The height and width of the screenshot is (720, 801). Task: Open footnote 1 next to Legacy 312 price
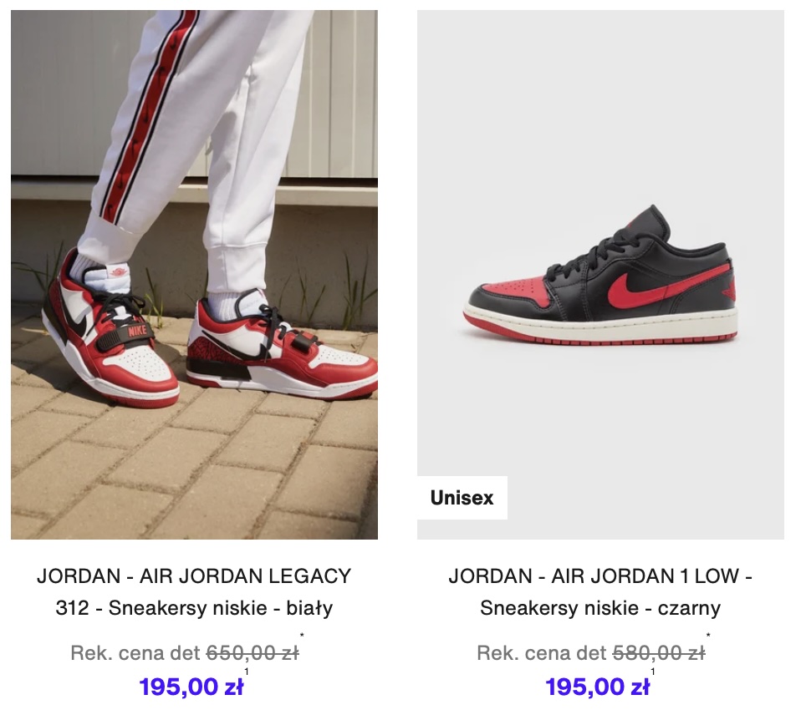tap(247, 672)
